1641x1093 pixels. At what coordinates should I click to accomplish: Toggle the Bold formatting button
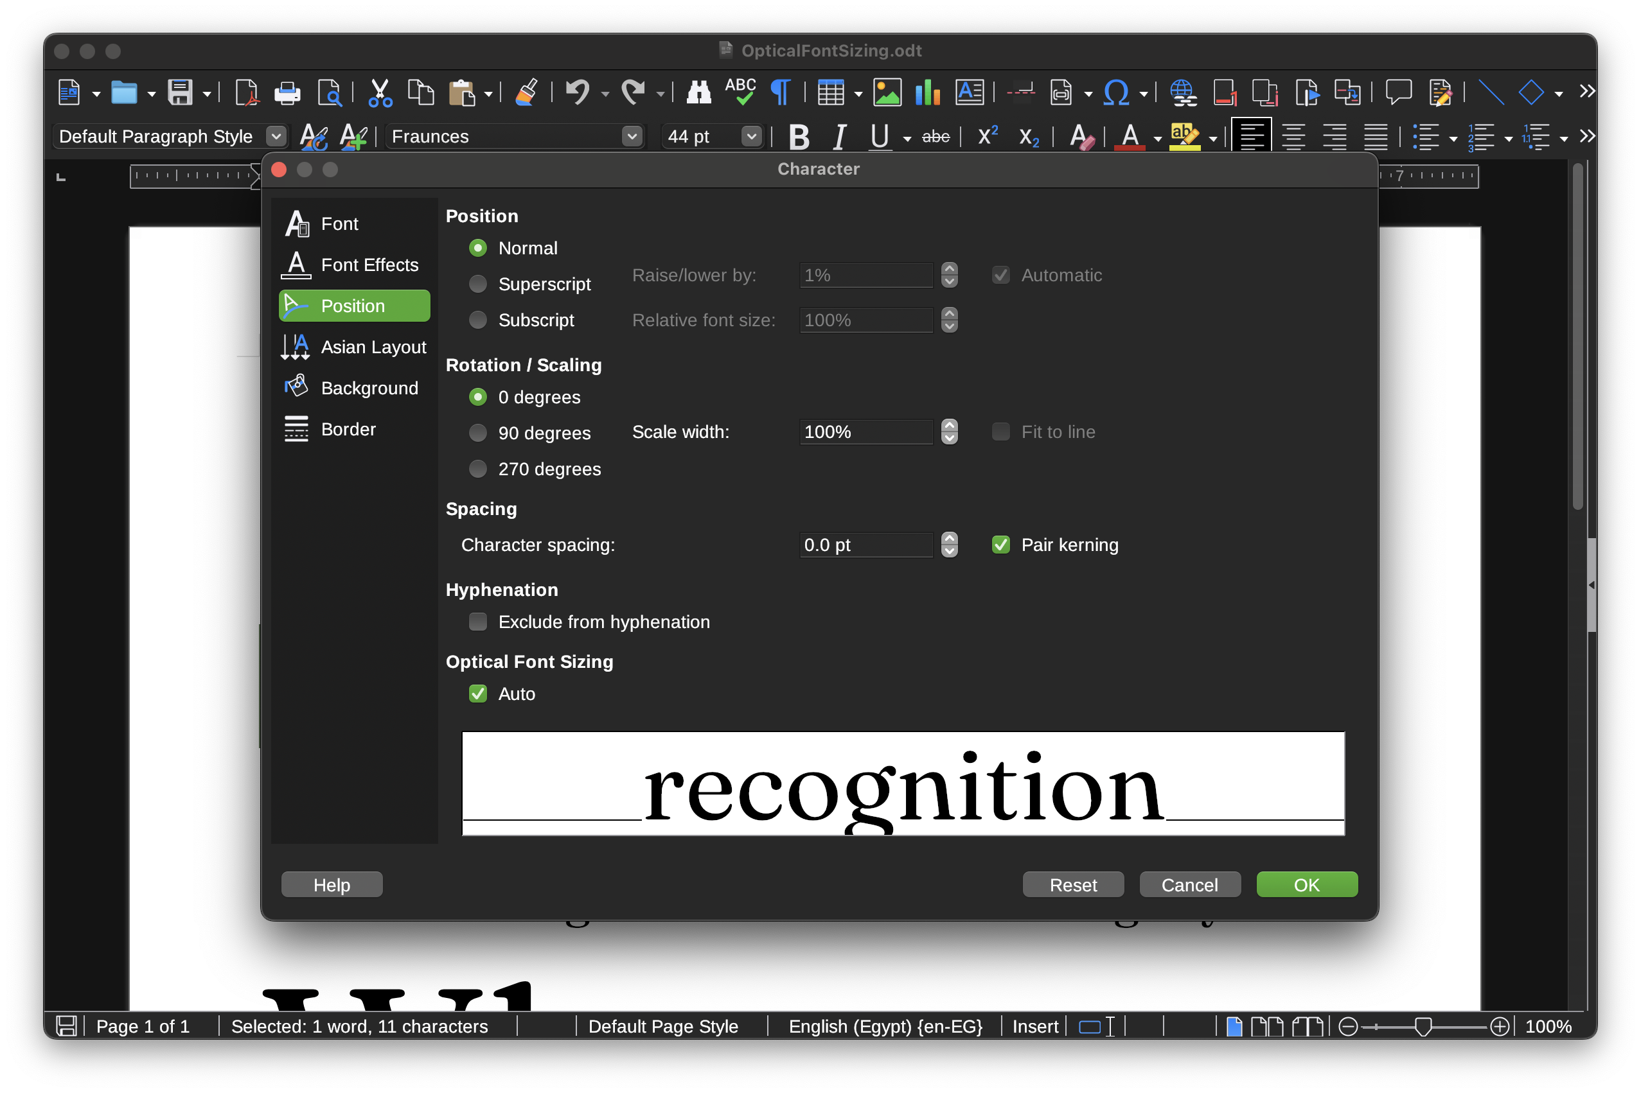click(799, 137)
